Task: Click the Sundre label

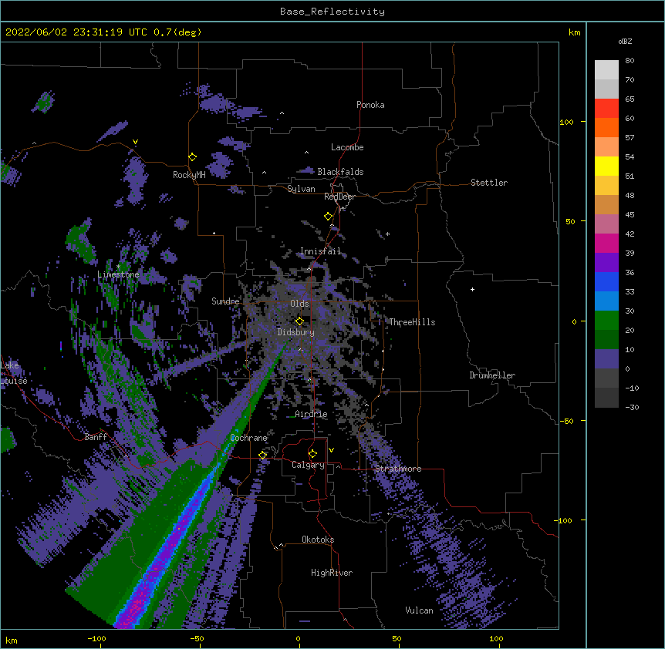Action: (x=225, y=301)
